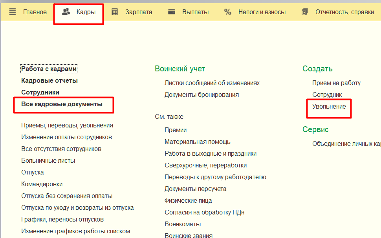Click the calculator icon next to Зарплата
The image size is (381, 238).
click(x=114, y=11)
